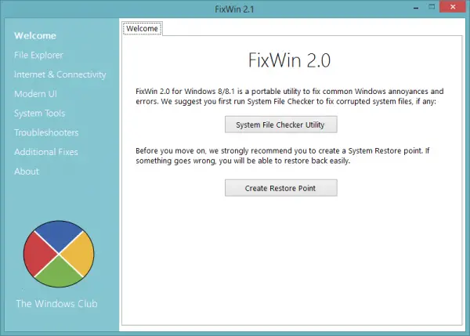Open the Additional Fixes section

(x=46, y=152)
